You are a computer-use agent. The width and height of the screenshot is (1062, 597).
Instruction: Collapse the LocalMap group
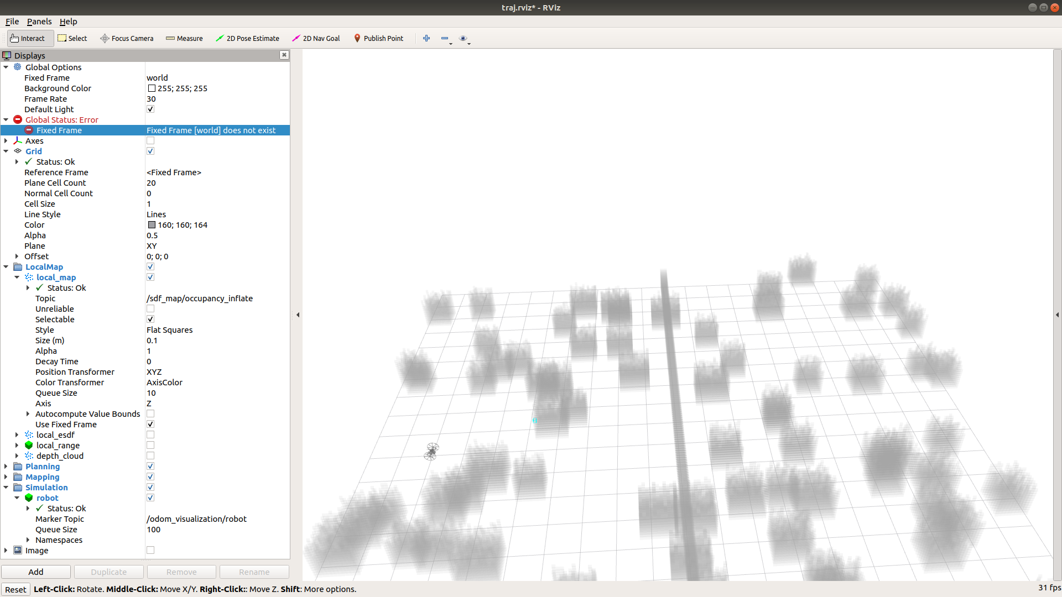(6, 267)
